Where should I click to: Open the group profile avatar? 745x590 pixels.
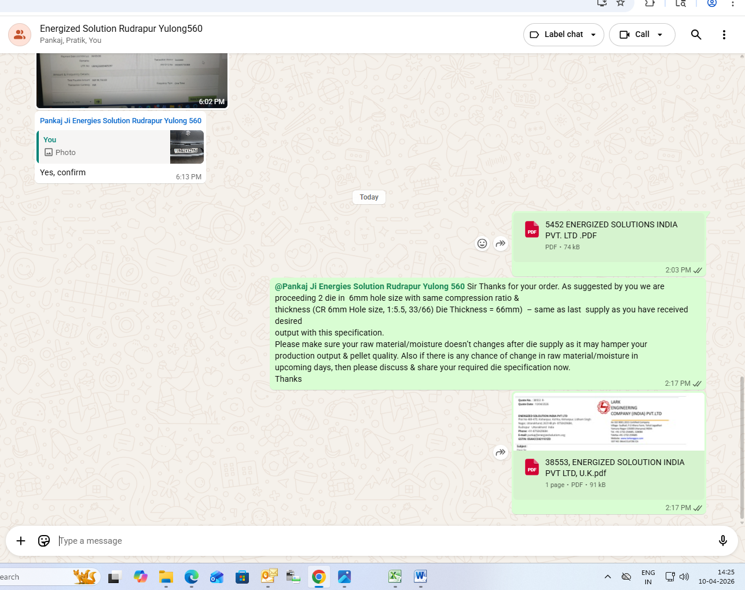pos(20,35)
